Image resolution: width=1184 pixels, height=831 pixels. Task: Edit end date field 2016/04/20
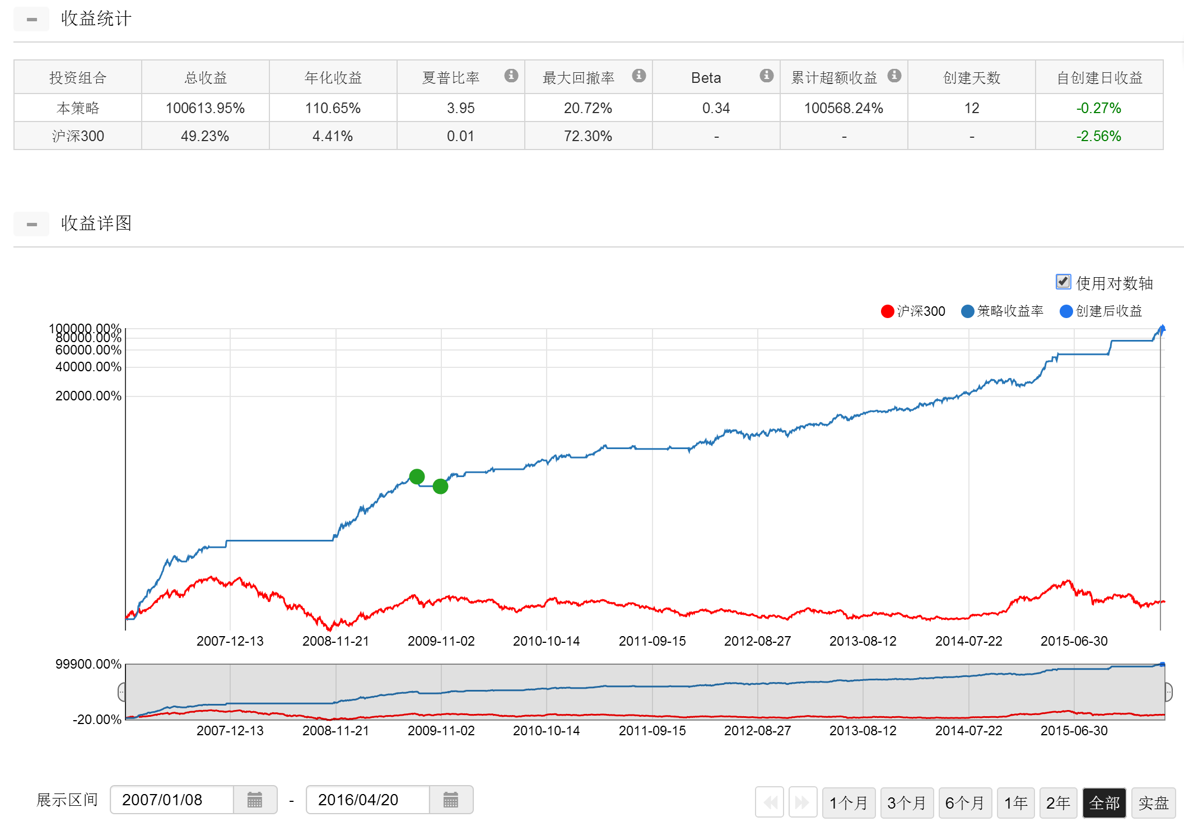coord(368,800)
